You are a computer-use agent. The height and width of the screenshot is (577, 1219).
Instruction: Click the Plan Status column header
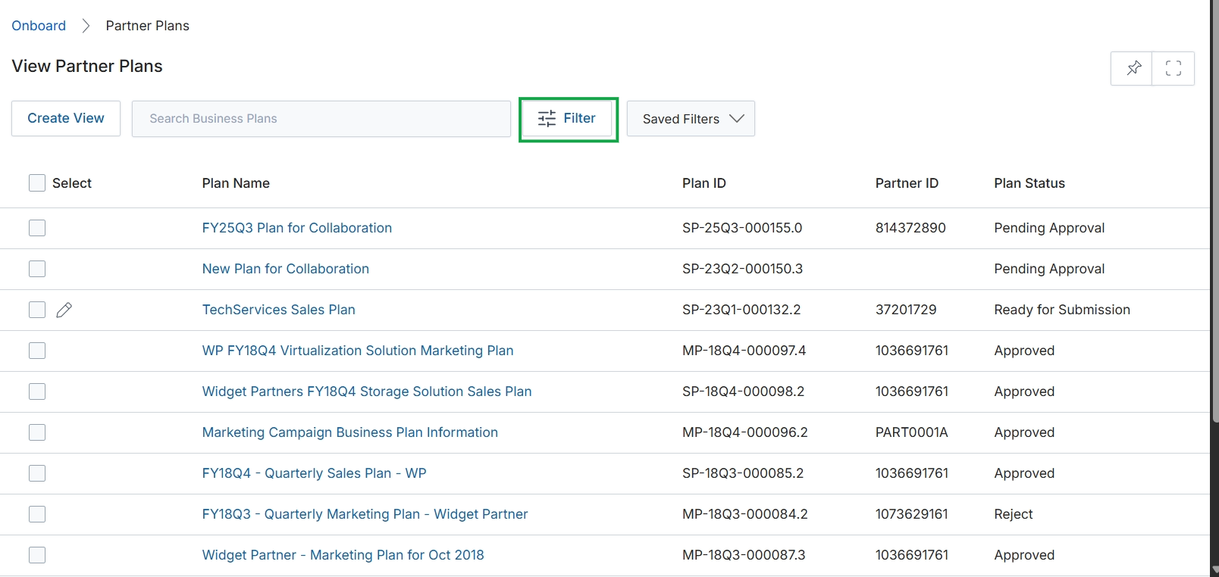pos(1029,183)
